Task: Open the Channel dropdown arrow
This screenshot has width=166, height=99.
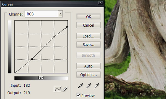Action: [x=60, y=14]
